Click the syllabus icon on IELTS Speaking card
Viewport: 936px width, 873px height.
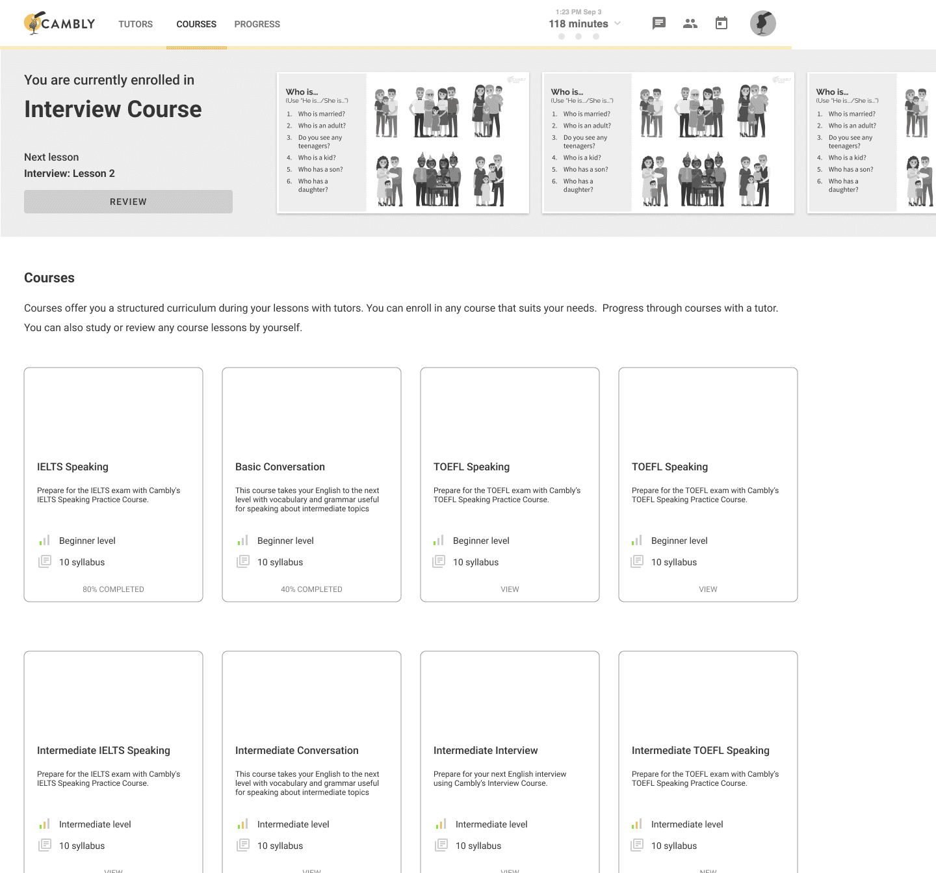45,561
